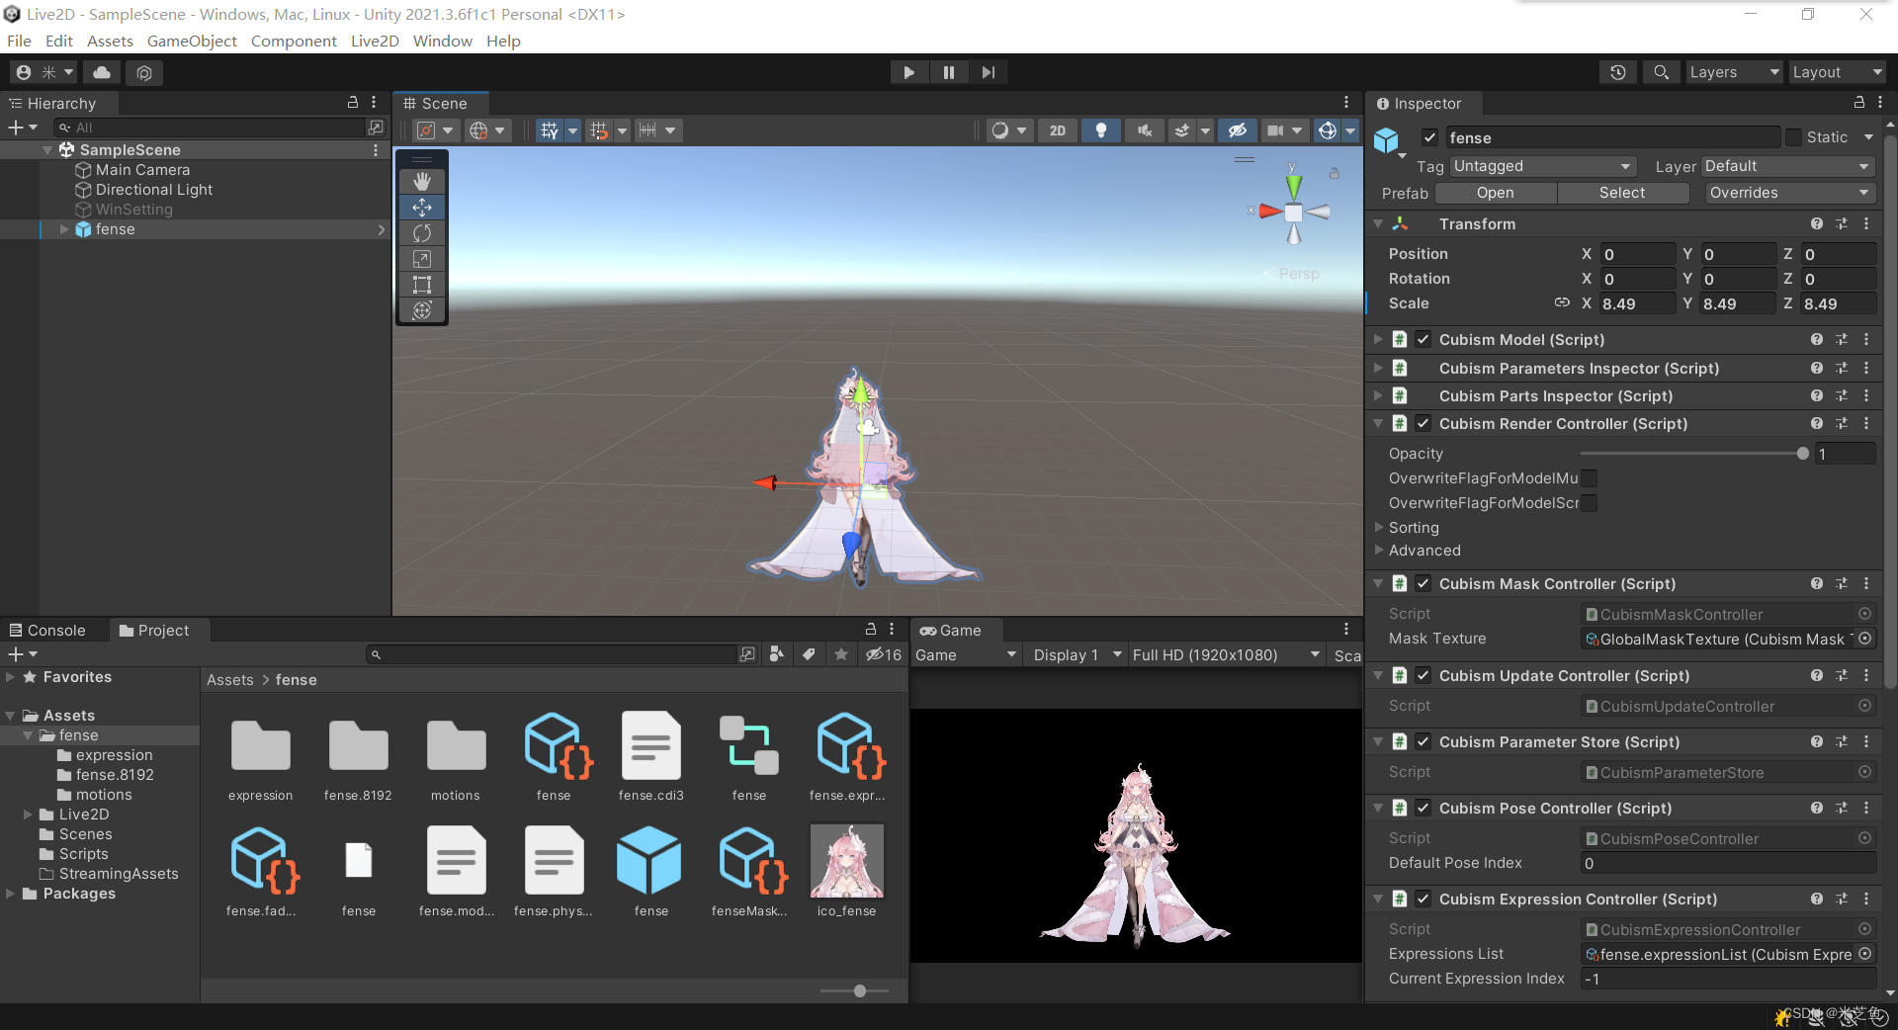This screenshot has height=1030, width=1898.
Task: Toggle hidden objects visibility icon in Scene
Action: coord(1237,130)
